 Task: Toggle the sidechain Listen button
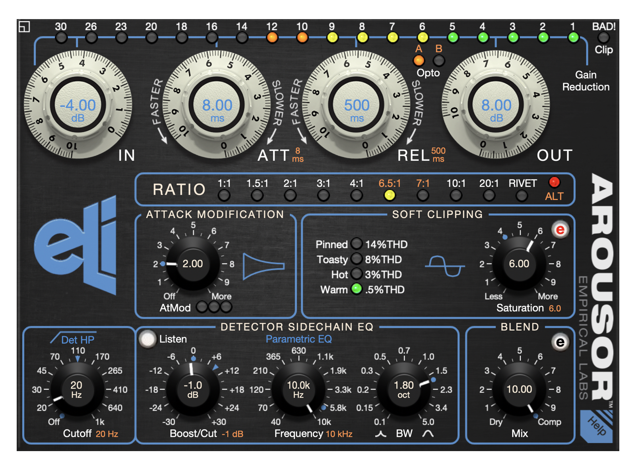pyautogui.click(x=147, y=339)
